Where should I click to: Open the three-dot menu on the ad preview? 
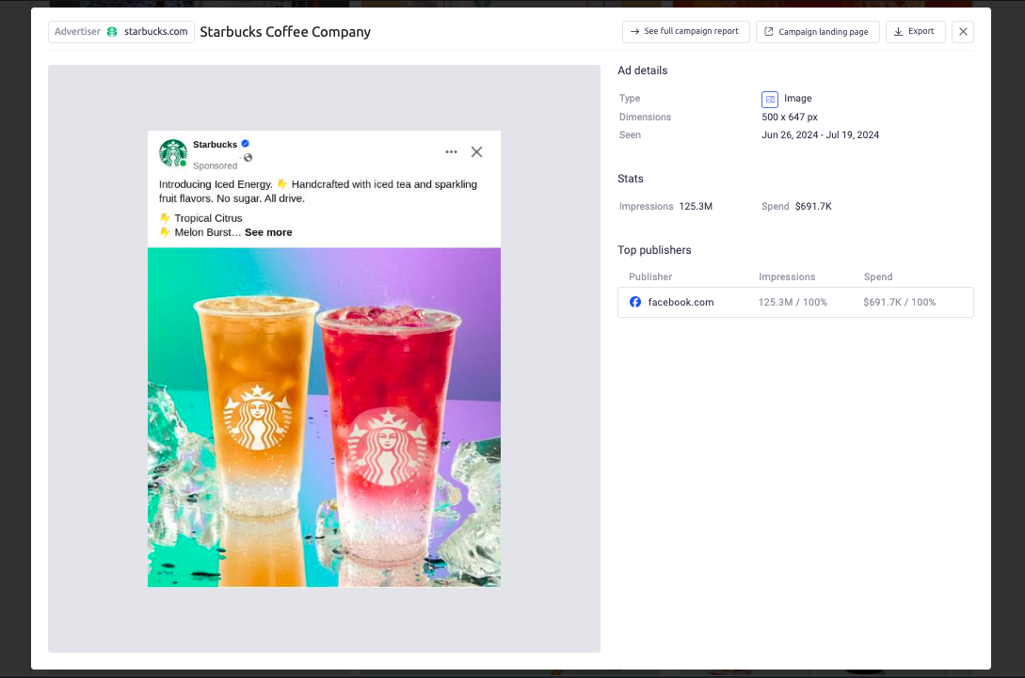(451, 151)
